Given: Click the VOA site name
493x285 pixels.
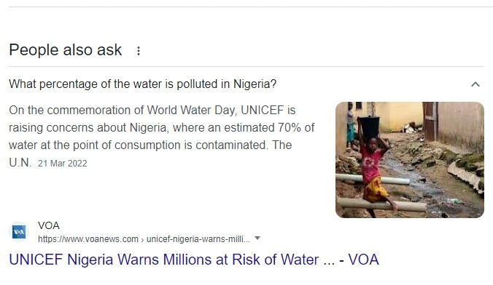Looking at the screenshot, I should 49,225.
